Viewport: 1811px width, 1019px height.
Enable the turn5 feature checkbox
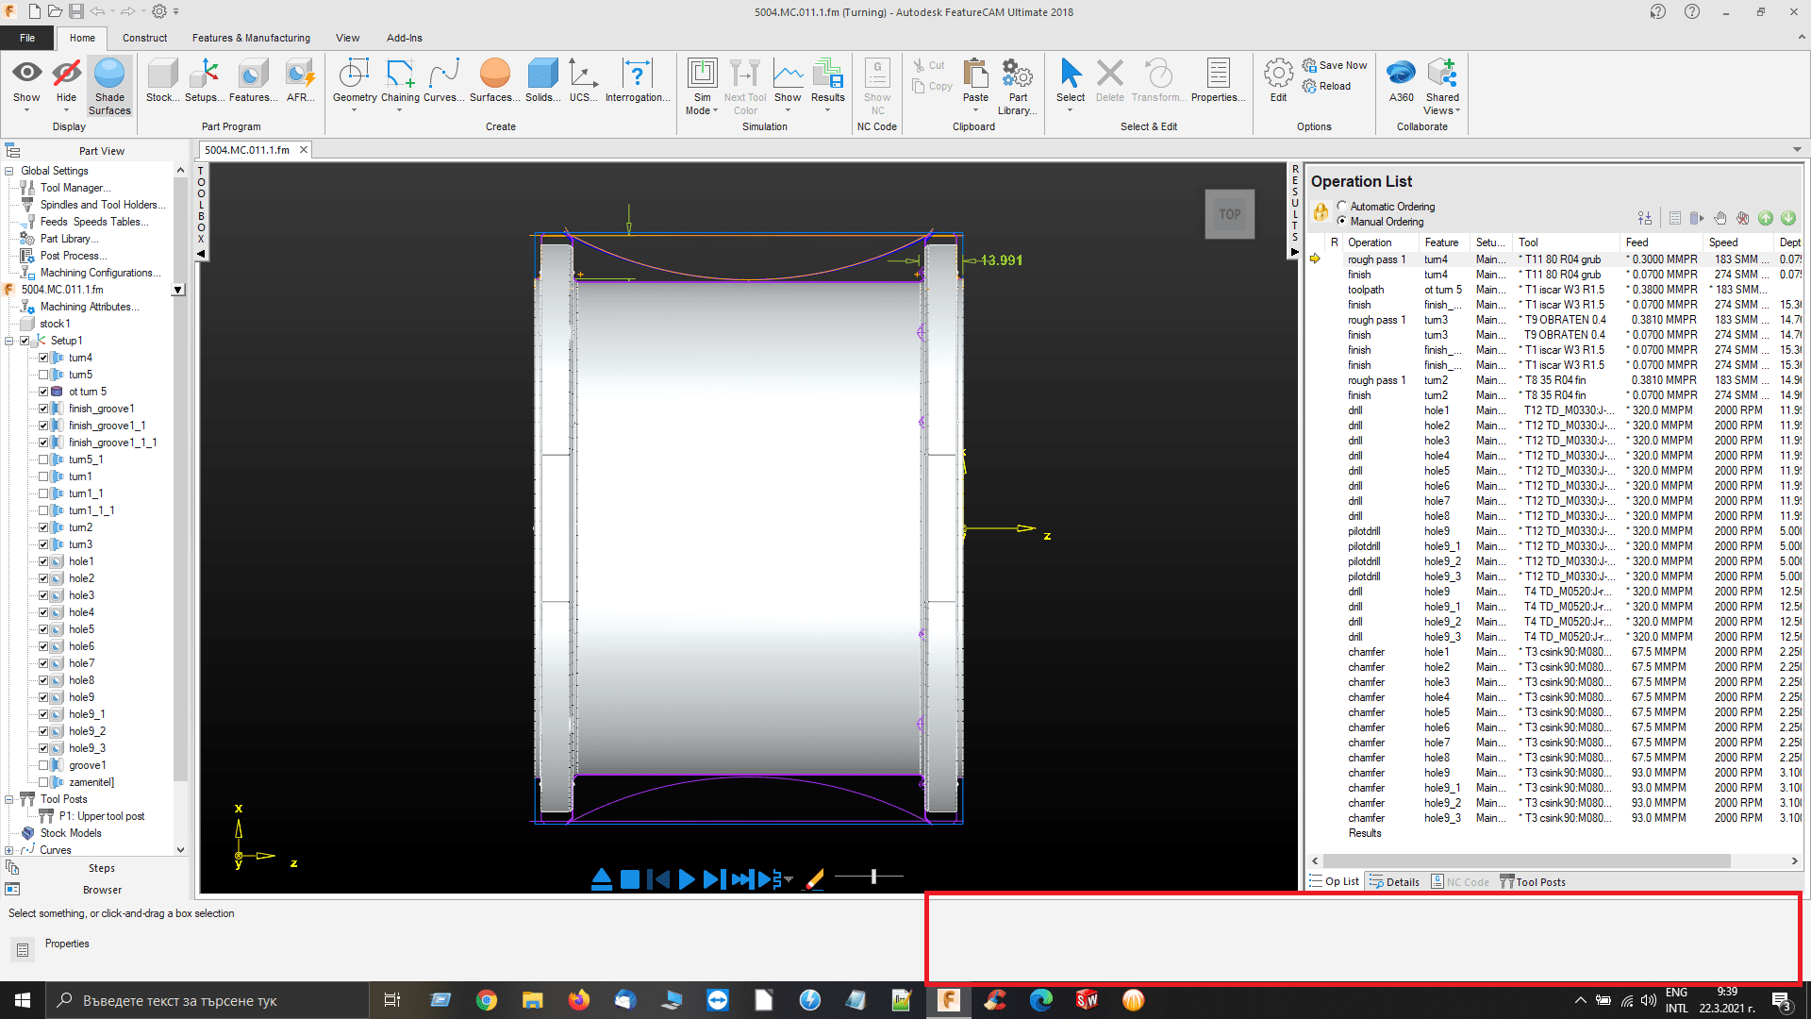tap(43, 375)
